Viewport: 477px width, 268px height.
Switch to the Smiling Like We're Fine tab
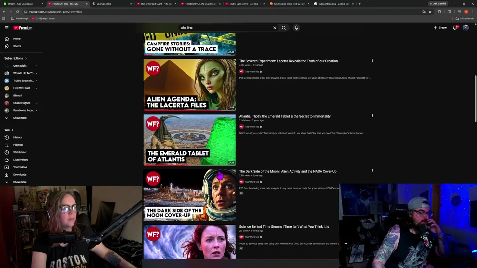point(289,4)
